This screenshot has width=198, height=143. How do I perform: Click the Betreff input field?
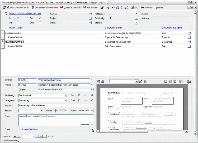coord(55,105)
